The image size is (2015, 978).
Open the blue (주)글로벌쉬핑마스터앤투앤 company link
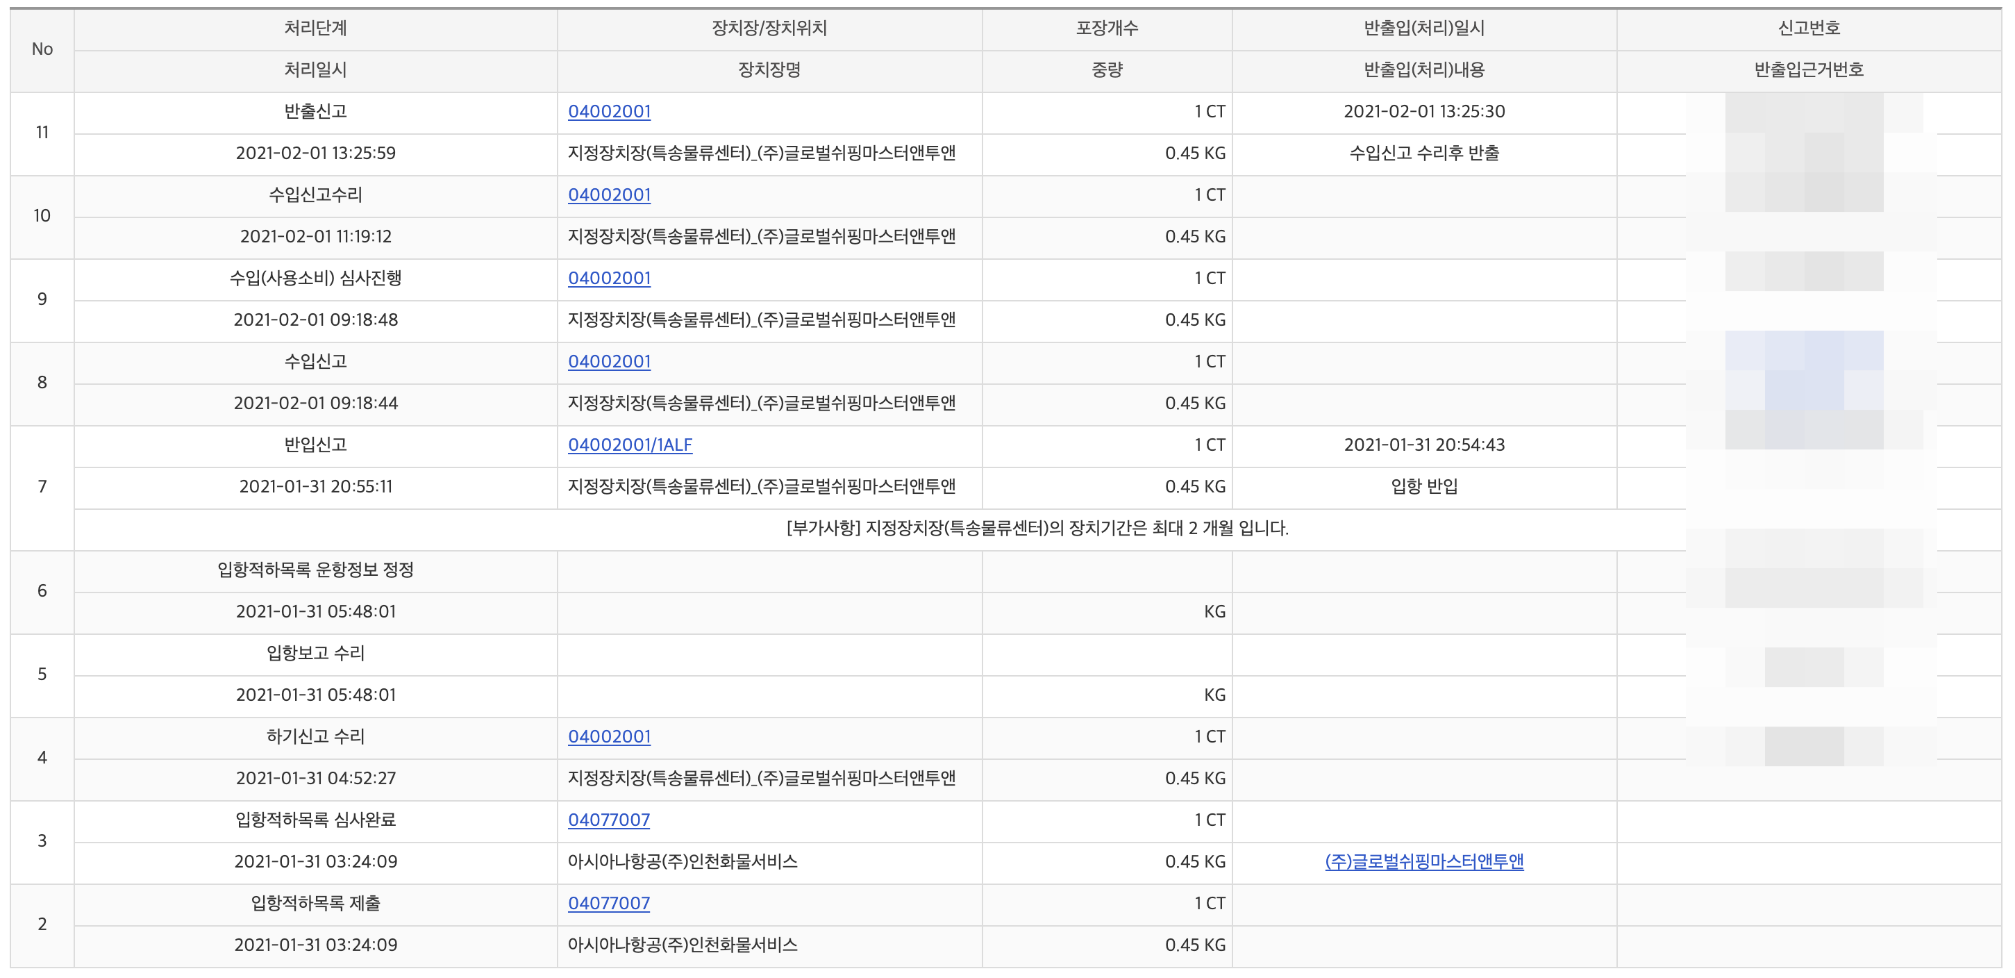pos(1423,861)
